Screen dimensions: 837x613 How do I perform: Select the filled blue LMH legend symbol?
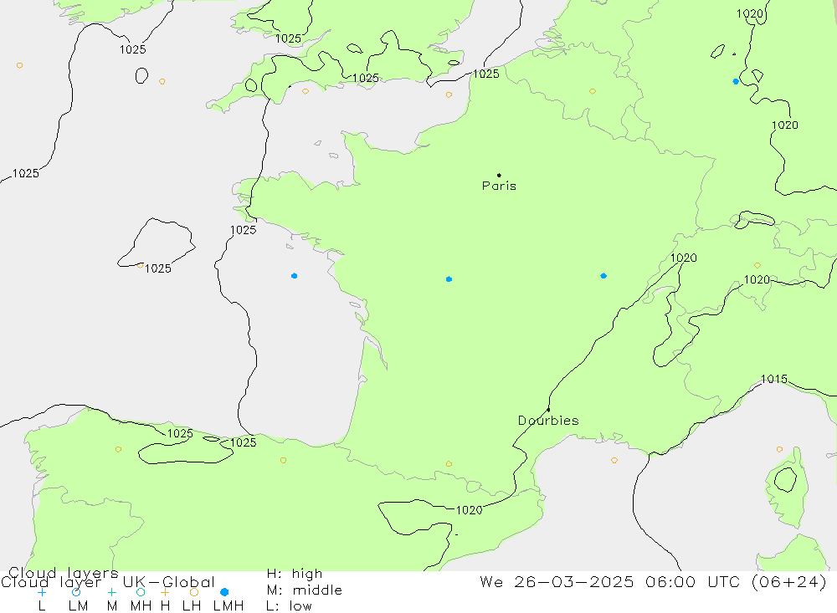point(224,592)
